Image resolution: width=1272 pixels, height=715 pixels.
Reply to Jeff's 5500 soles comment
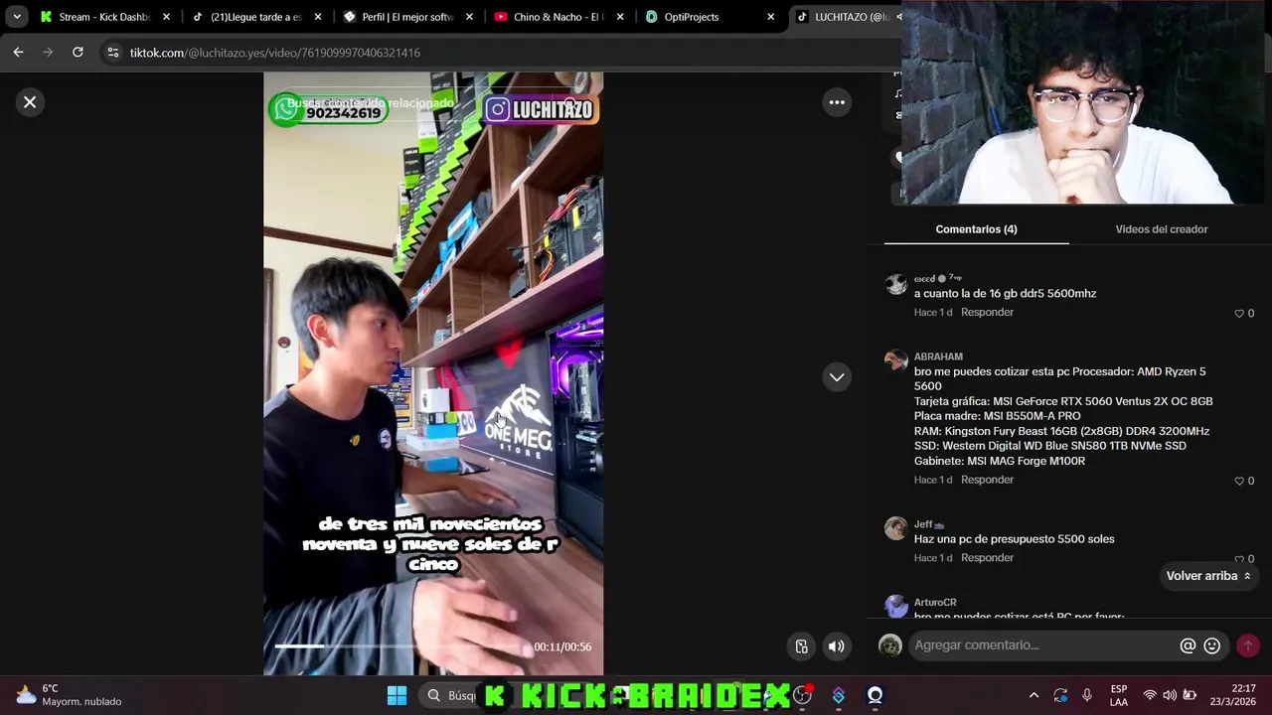point(987,558)
